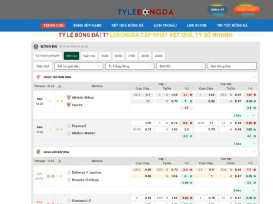Image resolution: width=273 pixels, height=204 pixels.
Task: Click the soccer ball icon beside Bóng Đá
Action: coord(36,46)
